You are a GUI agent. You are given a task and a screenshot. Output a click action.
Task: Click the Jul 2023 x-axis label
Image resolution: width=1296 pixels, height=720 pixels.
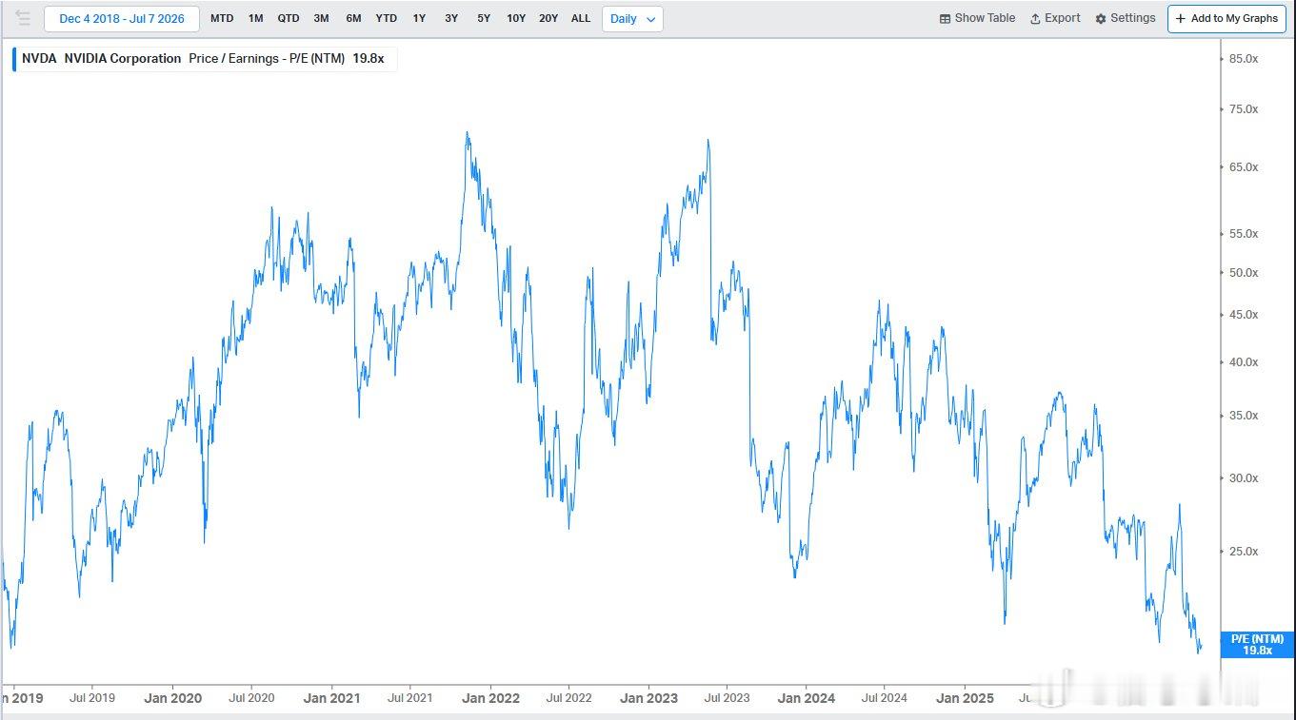[x=727, y=698]
